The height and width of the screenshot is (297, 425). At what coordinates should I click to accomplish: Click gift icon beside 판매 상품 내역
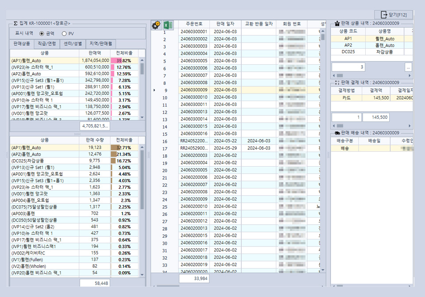click(x=336, y=23)
